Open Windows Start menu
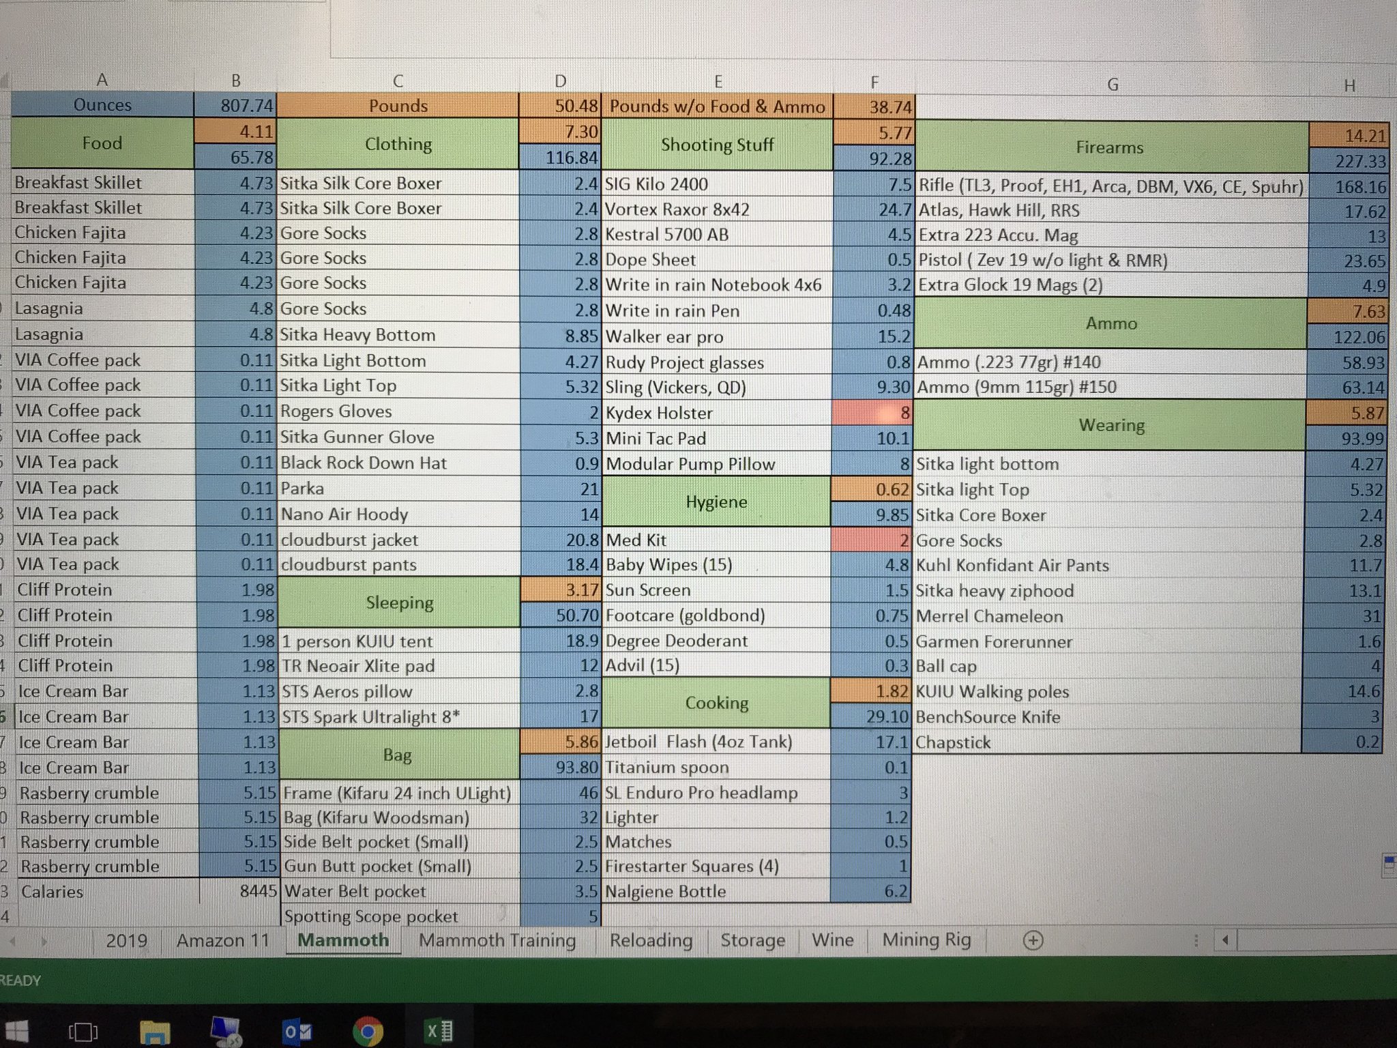The width and height of the screenshot is (1397, 1048). (x=15, y=1031)
